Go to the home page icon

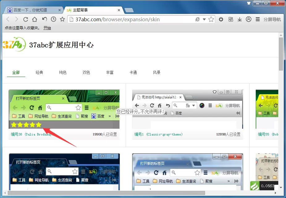click(35, 19)
